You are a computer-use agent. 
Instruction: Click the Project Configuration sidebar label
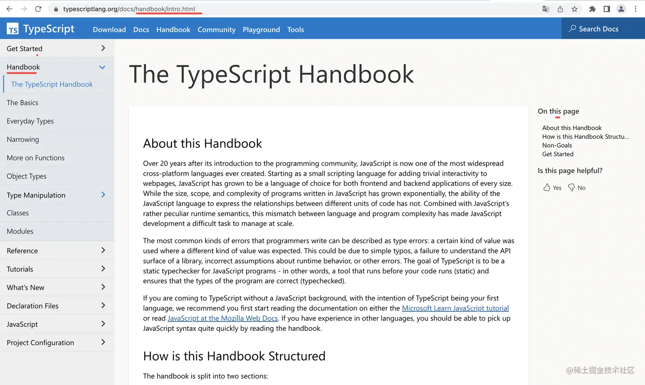tap(40, 343)
